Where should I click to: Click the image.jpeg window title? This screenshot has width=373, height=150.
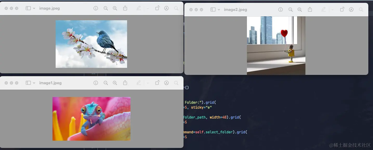point(49,8)
